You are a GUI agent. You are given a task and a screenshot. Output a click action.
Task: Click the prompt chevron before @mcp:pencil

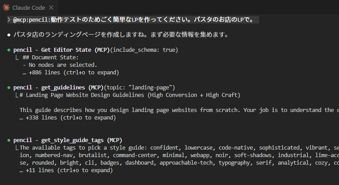[x=9, y=19]
